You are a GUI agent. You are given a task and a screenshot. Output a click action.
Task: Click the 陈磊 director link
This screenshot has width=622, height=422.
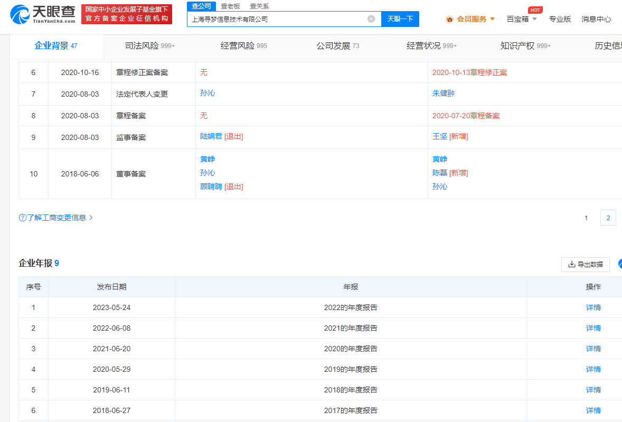439,173
